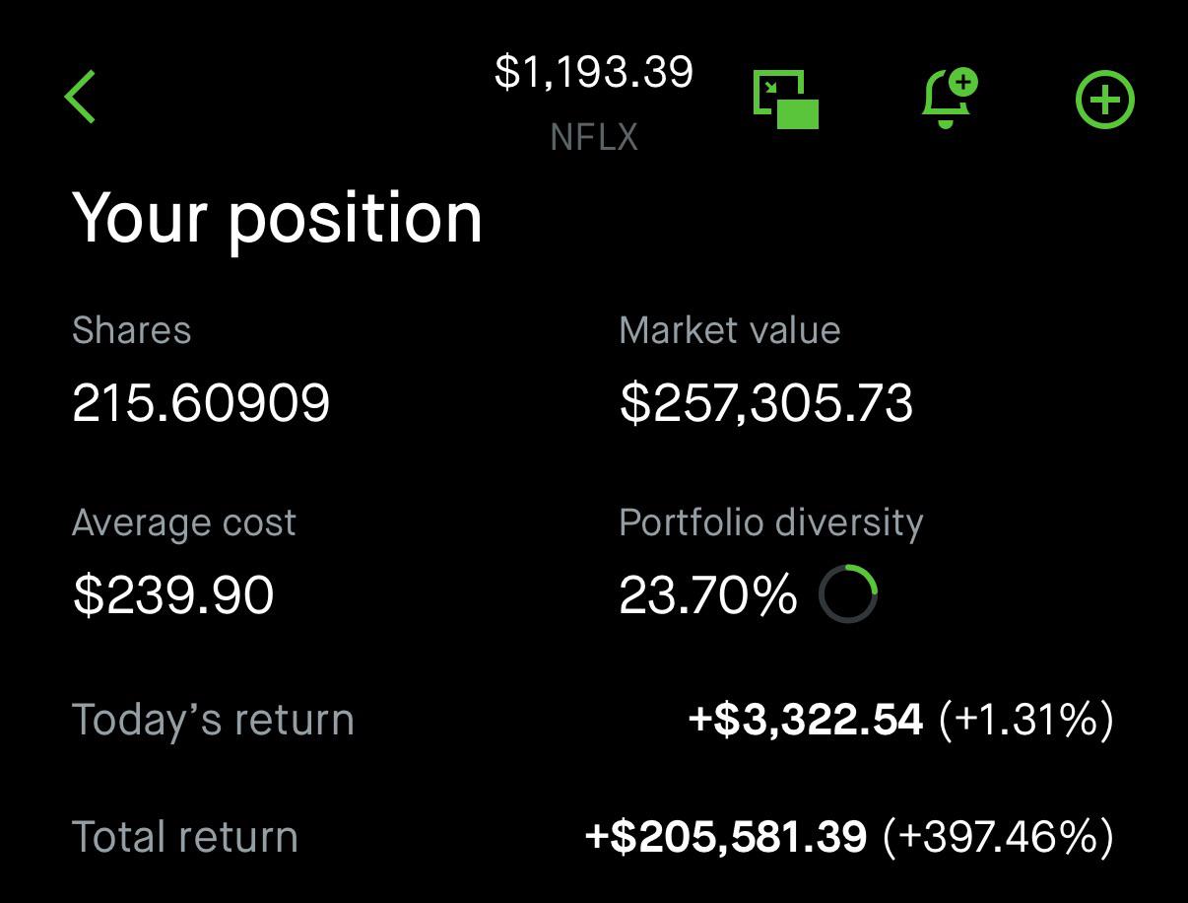1188x903 pixels.
Task: Tap the Portfolio diversity label
Action: point(771,522)
